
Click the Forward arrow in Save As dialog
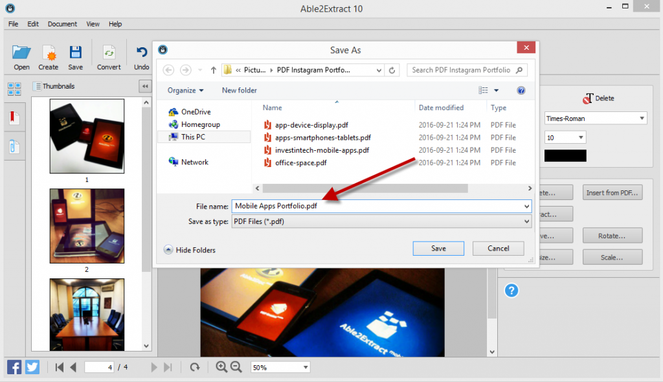[185, 70]
